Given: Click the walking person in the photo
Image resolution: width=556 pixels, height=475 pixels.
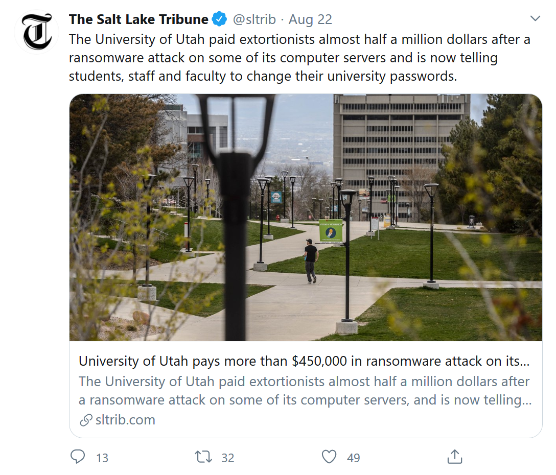Looking at the screenshot, I should click(311, 261).
